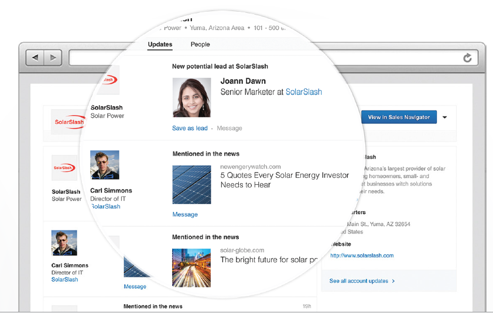Open Joann Dawn's profile photo
Screen dimensions: 493x313
click(191, 98)
